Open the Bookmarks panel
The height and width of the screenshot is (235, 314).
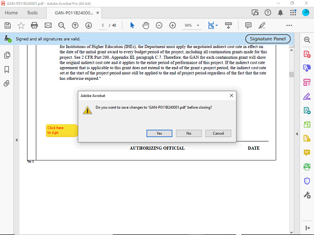[7, 70]
